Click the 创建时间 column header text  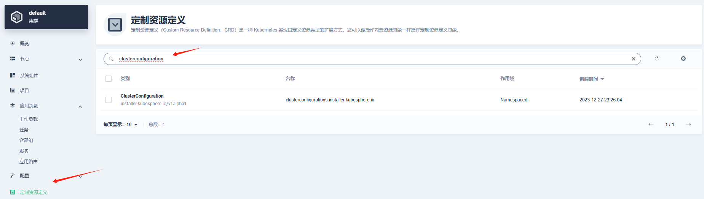(589, 79)
